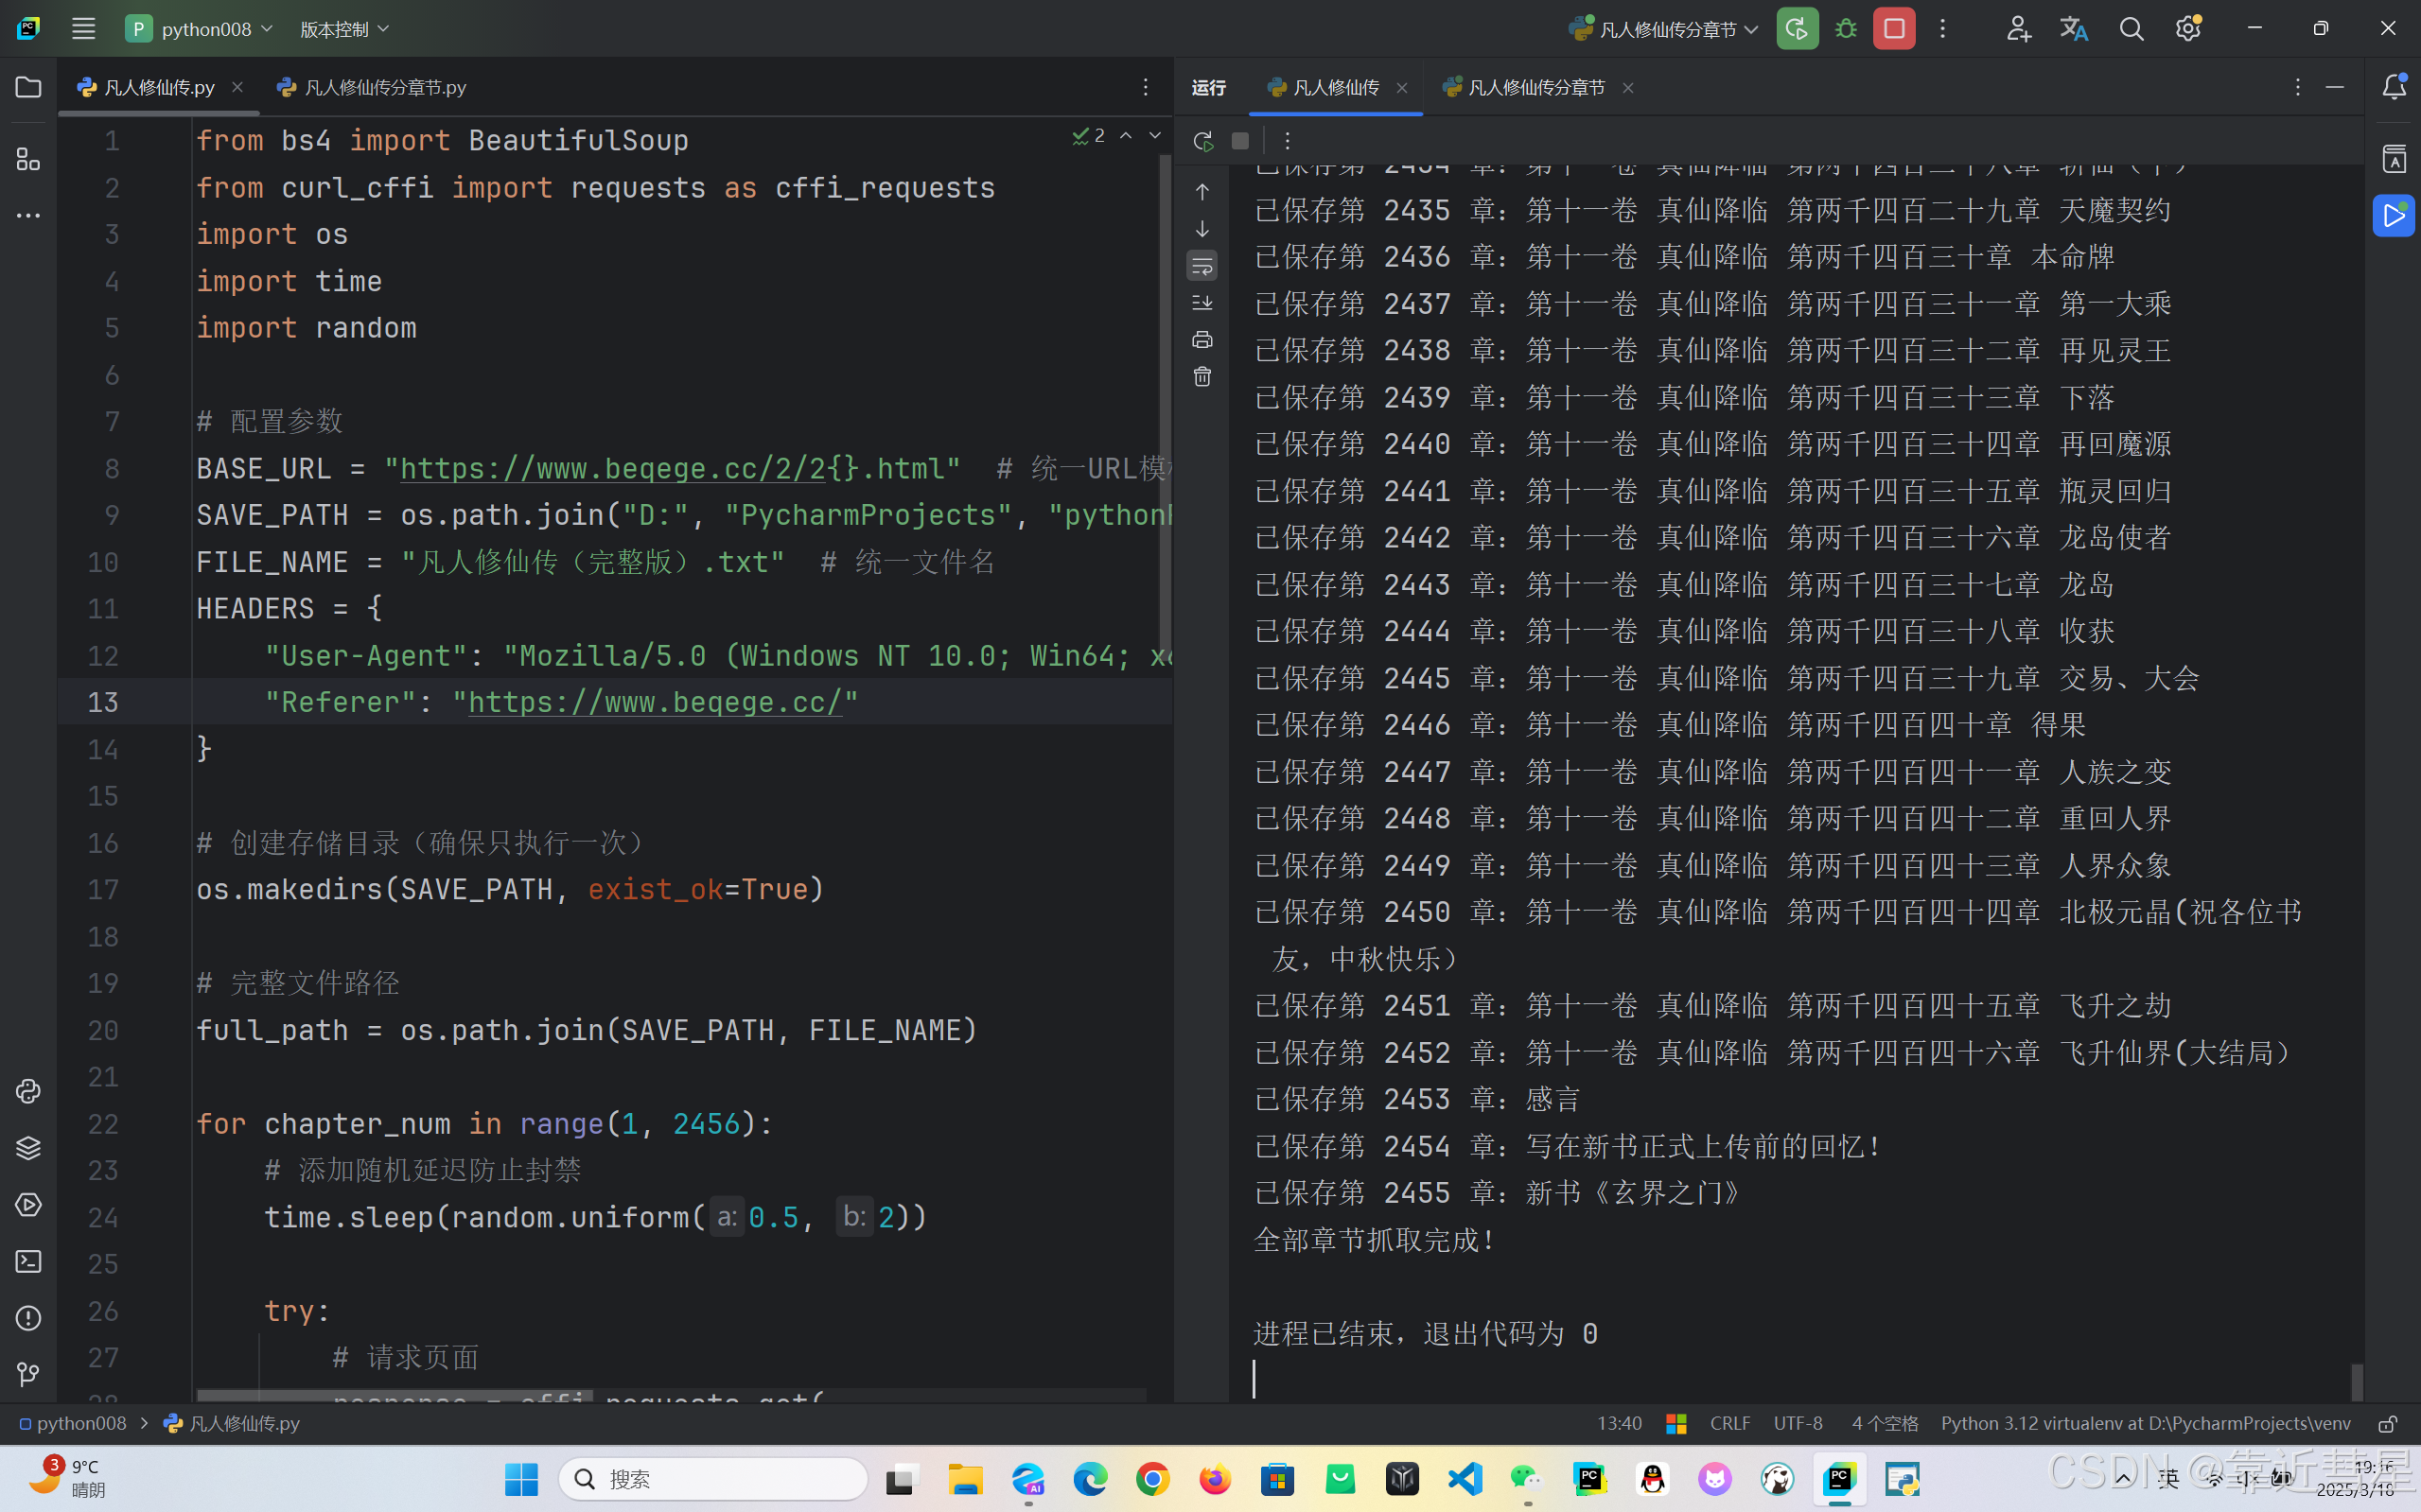Open the beqege.cc Referer link on line 13
2421x1512 pixels.
[656, 702]
